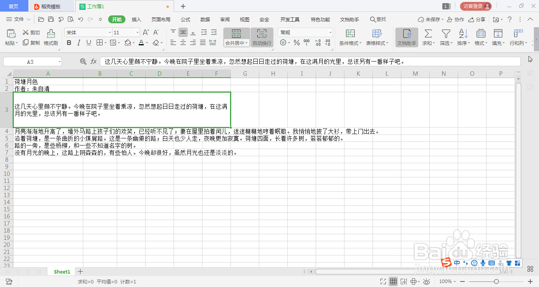Apply percent style to cell

tap(296, 43)
